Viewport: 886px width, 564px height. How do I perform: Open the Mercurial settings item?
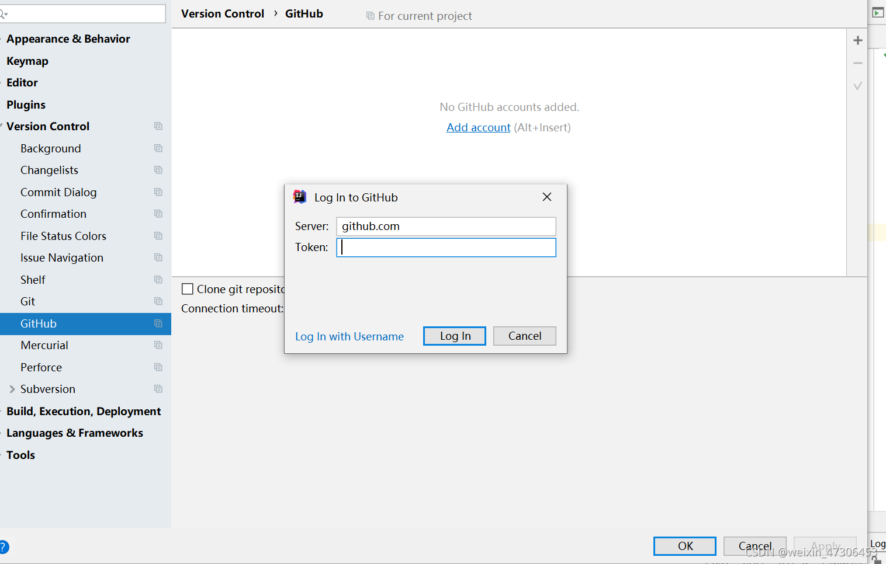(44, 345)
